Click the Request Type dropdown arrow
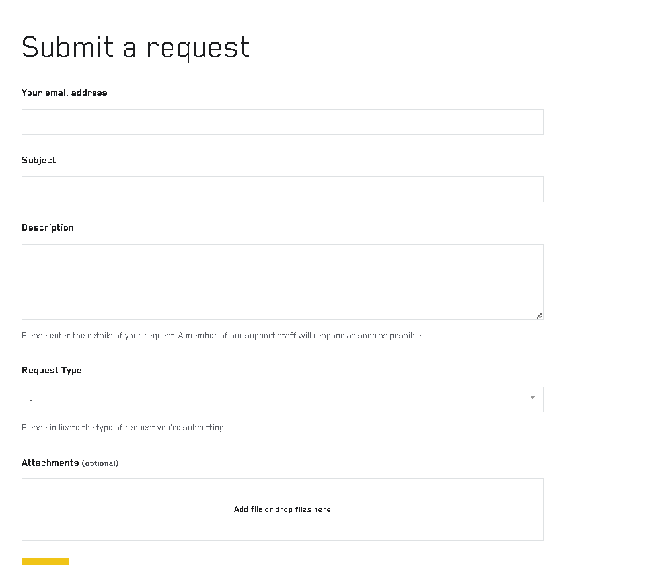Screen dimensions: 668x565 532,398
